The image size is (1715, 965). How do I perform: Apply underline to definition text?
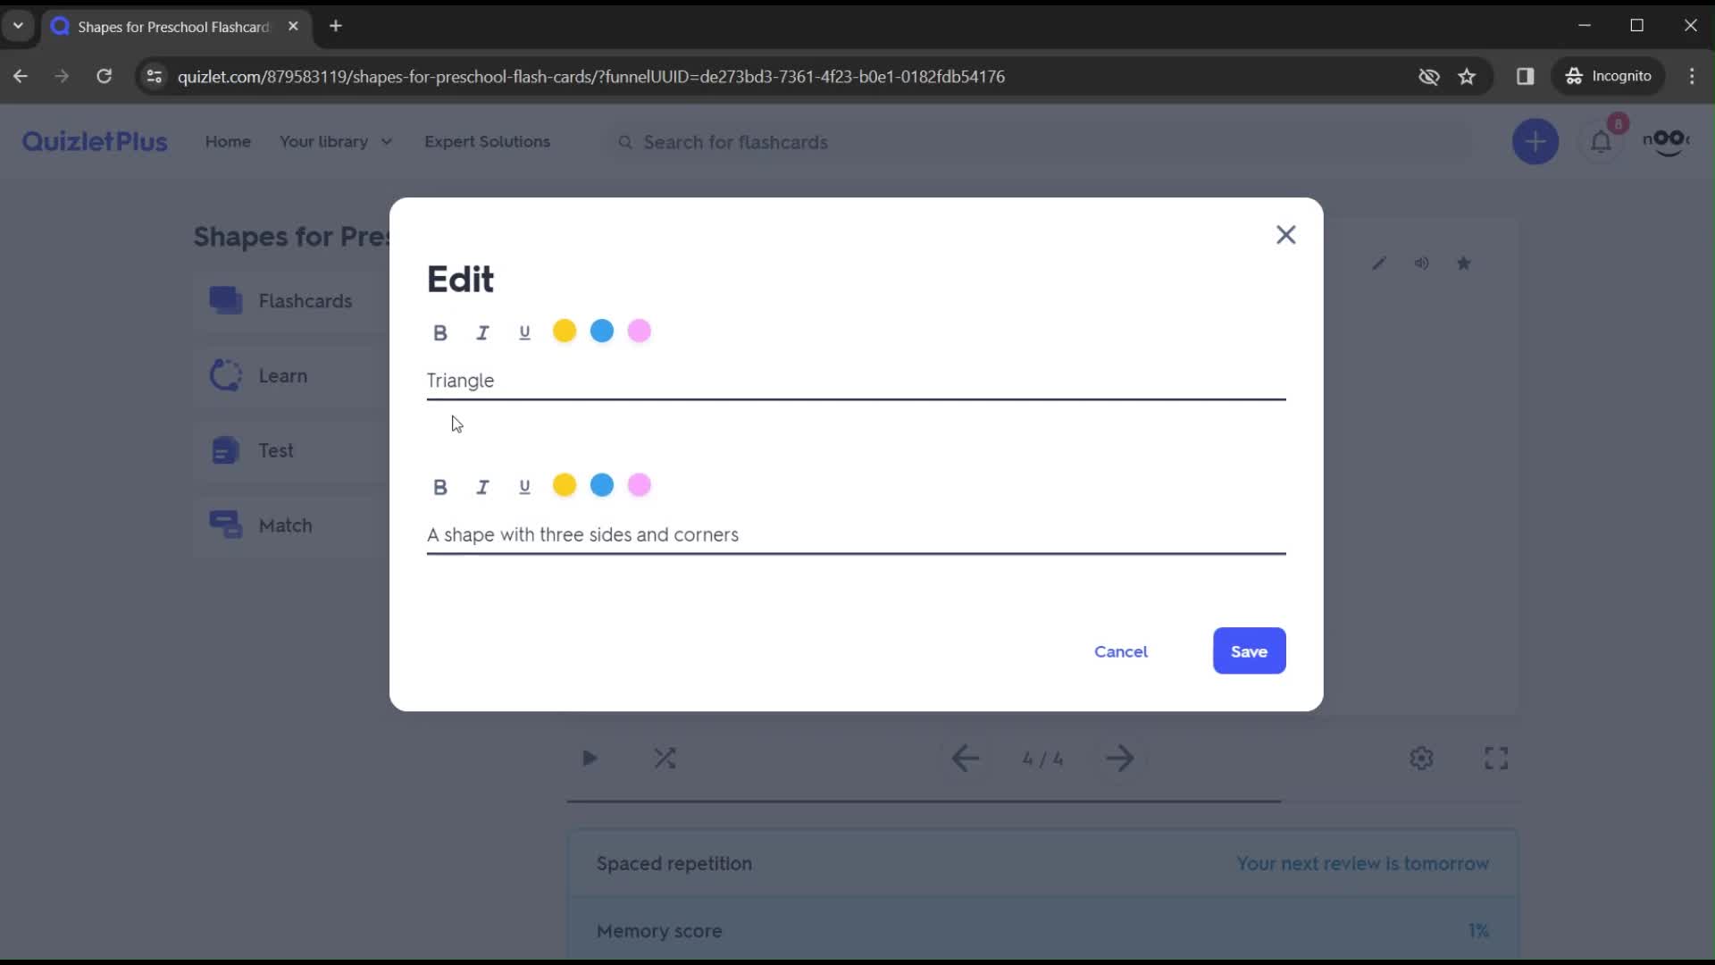[x=525, y=485]
